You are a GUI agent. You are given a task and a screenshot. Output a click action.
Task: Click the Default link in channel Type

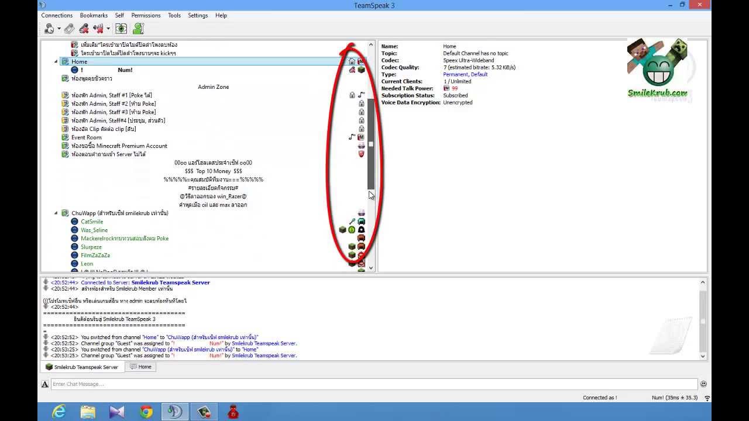tap(479, 74)
